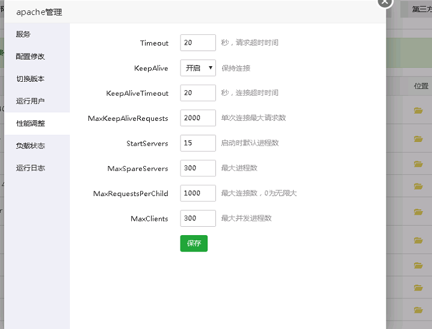Click the apache管理 dialog title

[x=39, y=12]
